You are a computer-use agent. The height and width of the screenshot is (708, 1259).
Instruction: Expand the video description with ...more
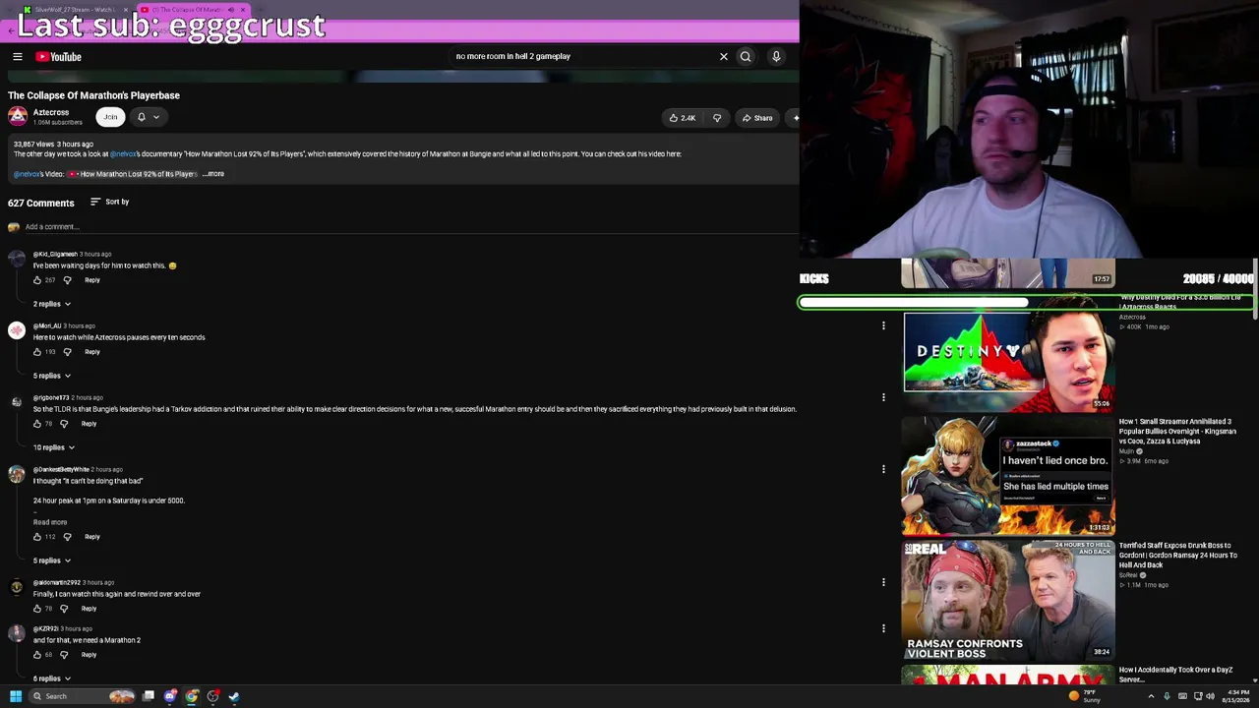(213, 174)
